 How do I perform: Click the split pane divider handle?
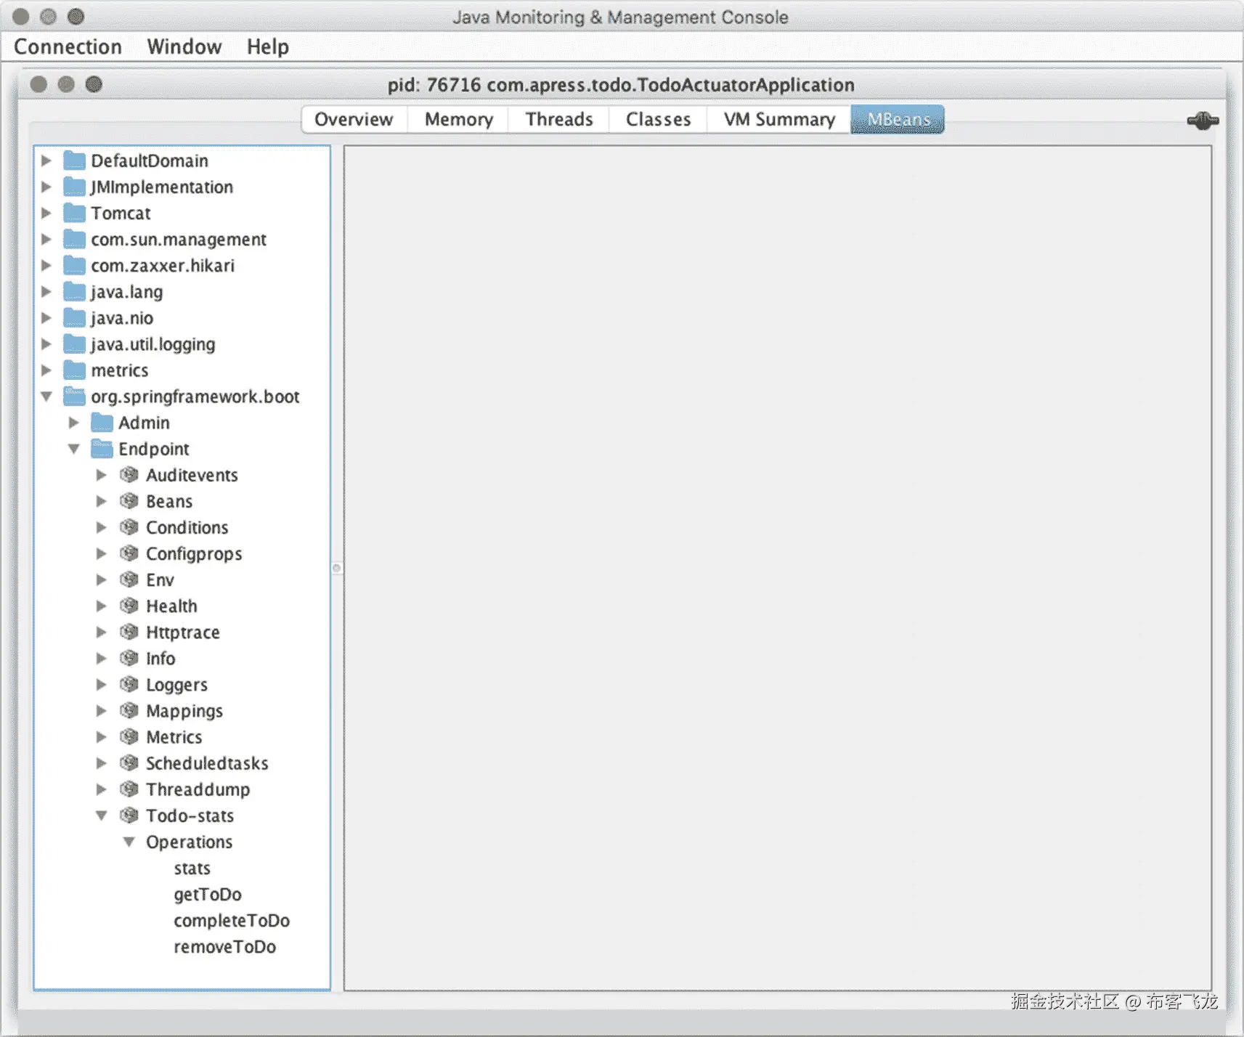[x=337, y=568]
